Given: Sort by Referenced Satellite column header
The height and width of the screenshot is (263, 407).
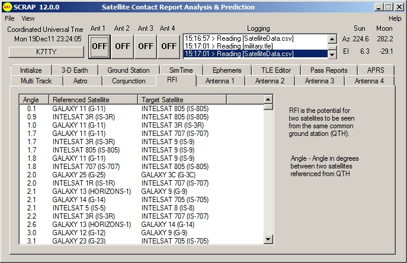Looking at the screenshot, I should click(94, 100).
